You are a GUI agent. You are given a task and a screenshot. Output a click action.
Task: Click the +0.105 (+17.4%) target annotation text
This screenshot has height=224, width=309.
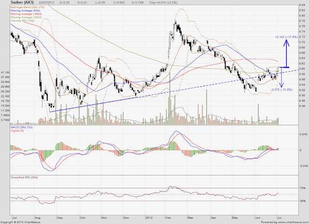286,37
